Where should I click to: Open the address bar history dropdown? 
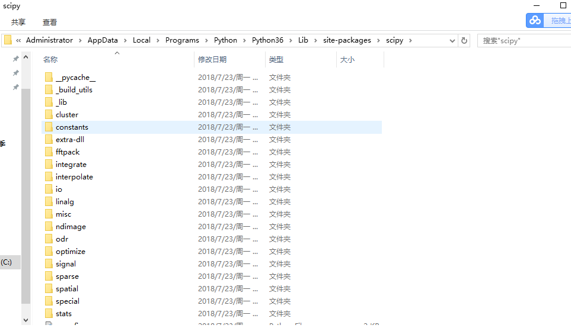[x=452, y=41]
